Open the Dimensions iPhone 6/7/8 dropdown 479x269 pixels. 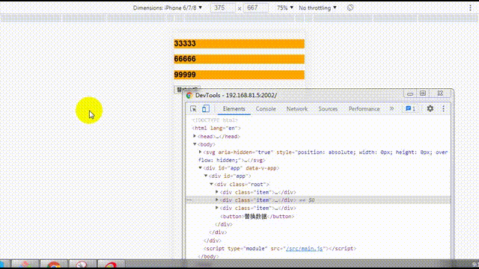point(168,8)
